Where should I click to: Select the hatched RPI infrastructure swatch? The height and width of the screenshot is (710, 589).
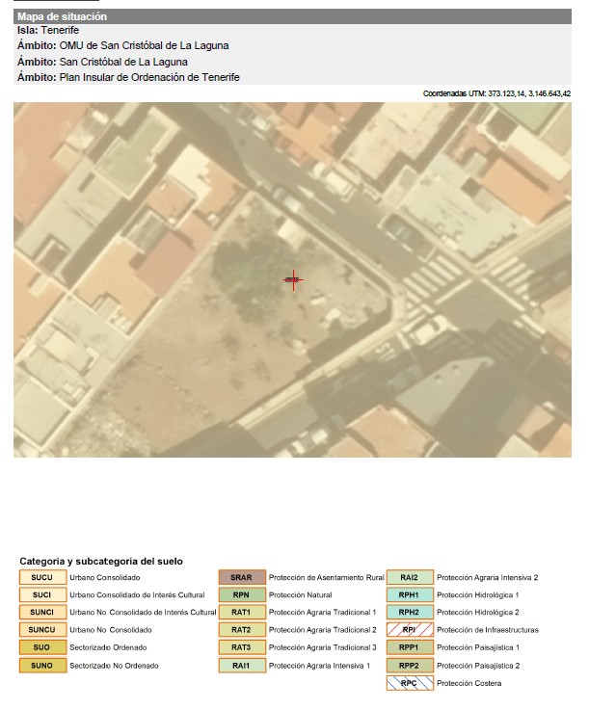tap(410, 630)
